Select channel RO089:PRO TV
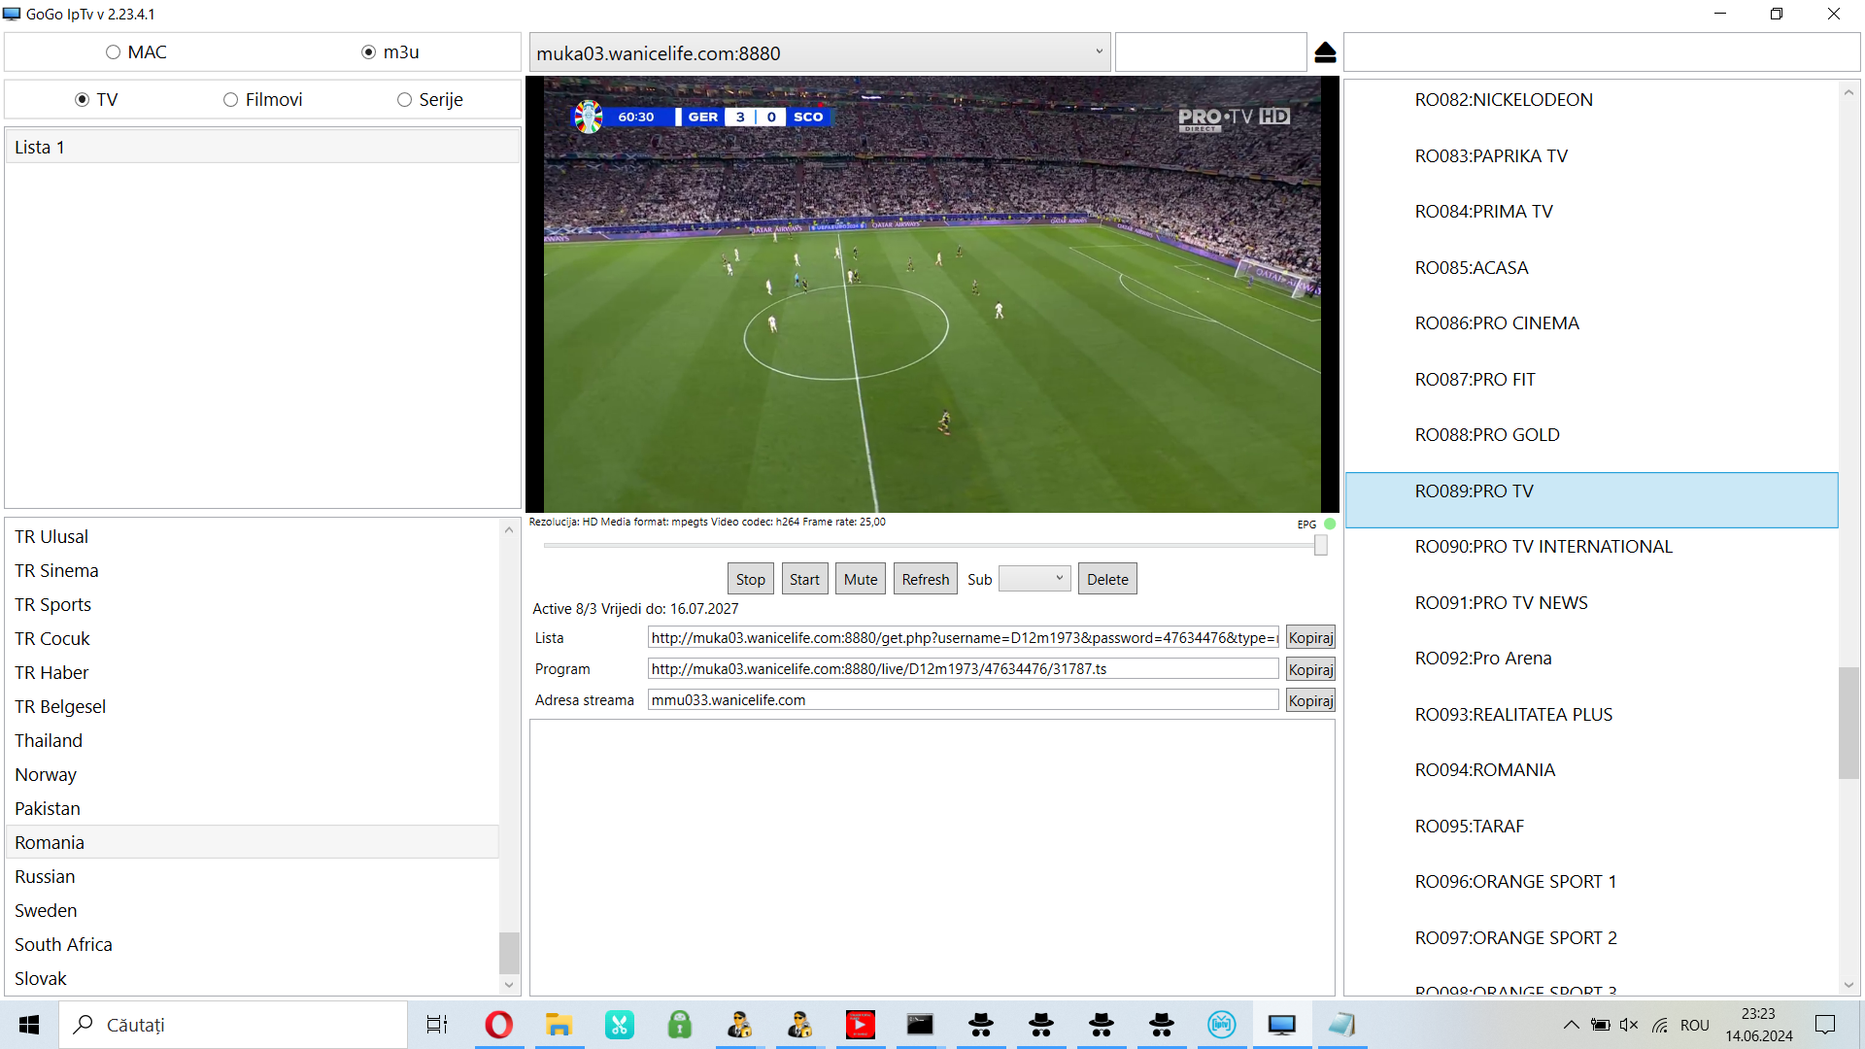The height and width of the screenshot is (1049, 1865). click(x=1591, y=500)
